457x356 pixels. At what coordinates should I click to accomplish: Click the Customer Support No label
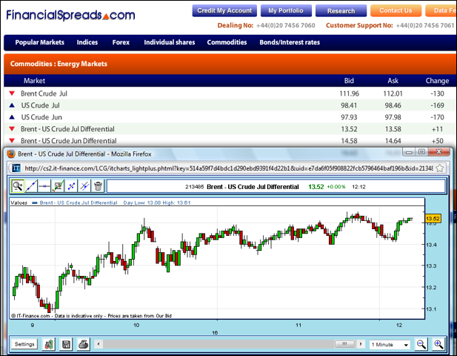click(359, 25)
